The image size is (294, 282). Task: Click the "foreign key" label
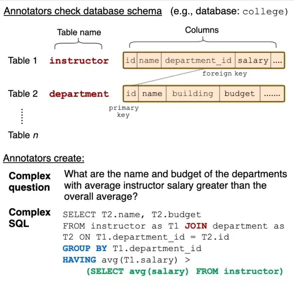(x=224, y=74)
